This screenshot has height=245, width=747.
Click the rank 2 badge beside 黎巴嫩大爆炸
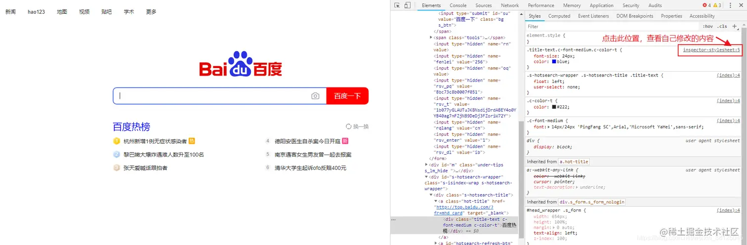click(117, 155)
